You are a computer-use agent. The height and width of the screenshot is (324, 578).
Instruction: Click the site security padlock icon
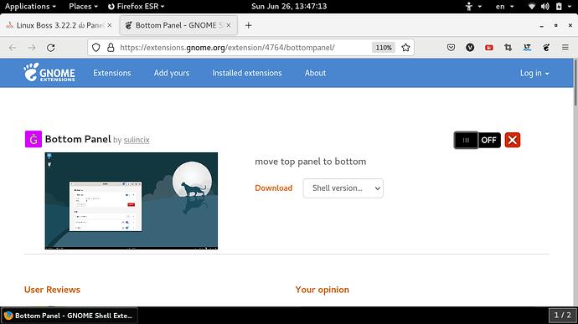coord(111,48)
